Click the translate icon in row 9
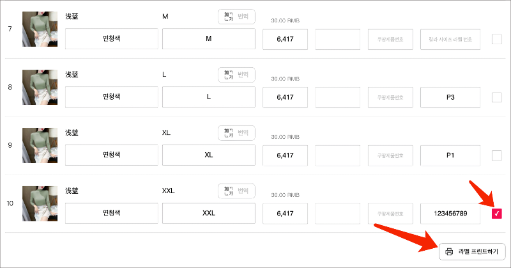 pos(228,133)
